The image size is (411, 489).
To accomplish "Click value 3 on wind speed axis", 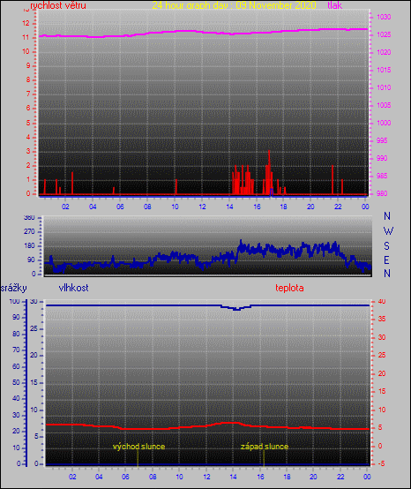I will point(28,151).
